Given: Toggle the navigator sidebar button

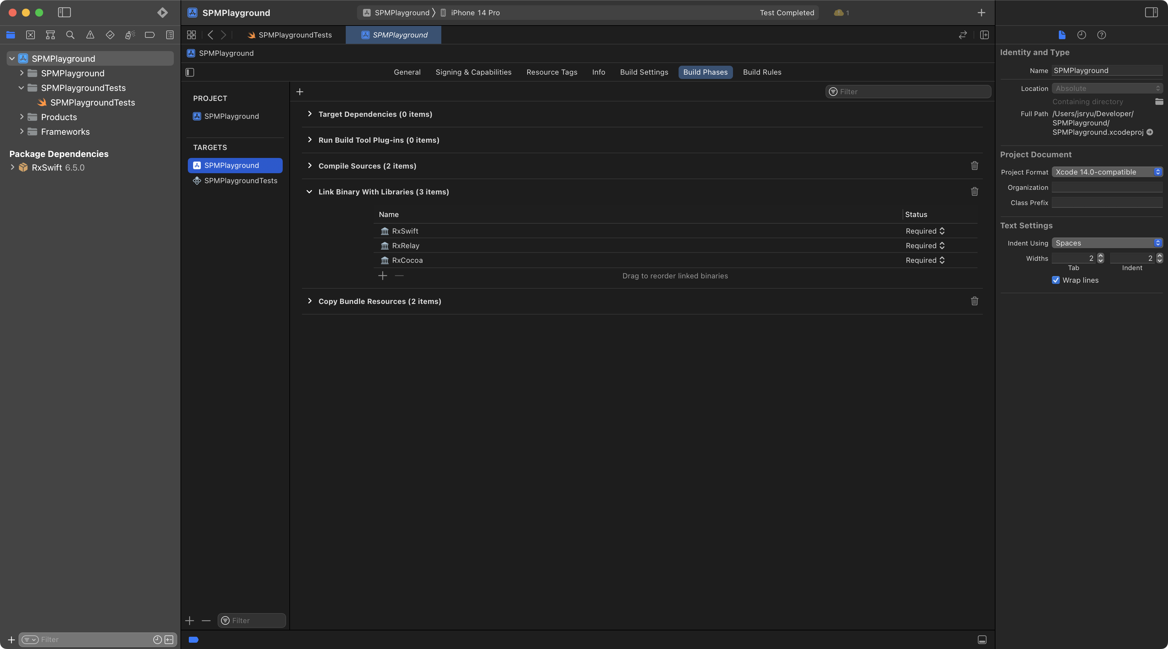Looking at the screenshot, I should (x=64, y=12).
